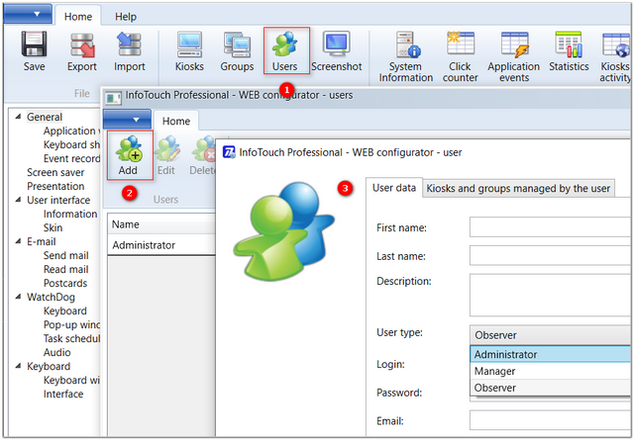This screenshot has width=634, height=440.
Task: Choose Manager in User type list
Action: click(x=551, y=371)
